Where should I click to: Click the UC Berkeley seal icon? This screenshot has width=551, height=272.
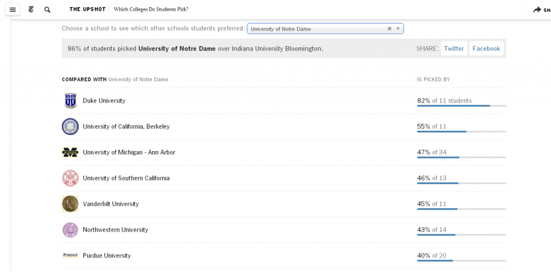pyautogui.click(x=70, y=126)
